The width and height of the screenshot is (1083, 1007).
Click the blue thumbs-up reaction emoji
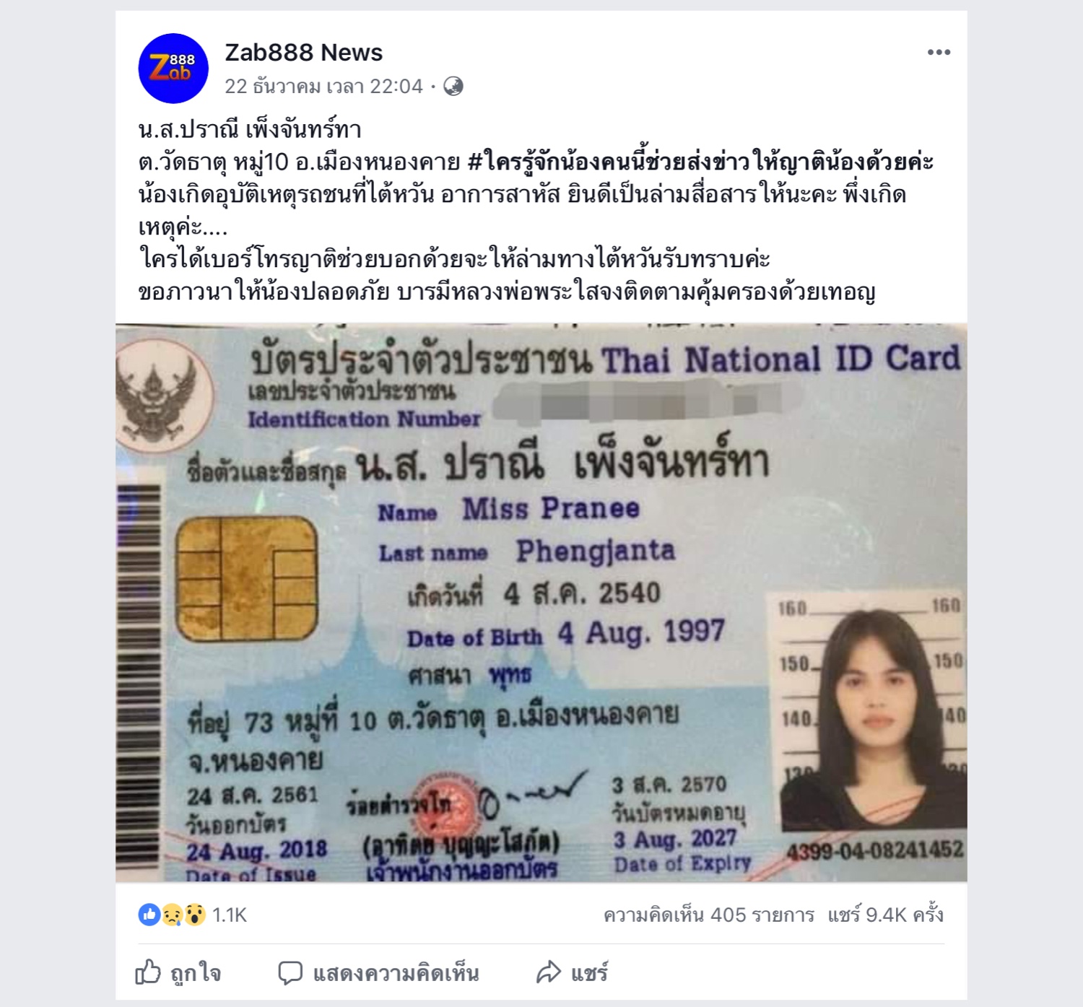click(149, 915)
